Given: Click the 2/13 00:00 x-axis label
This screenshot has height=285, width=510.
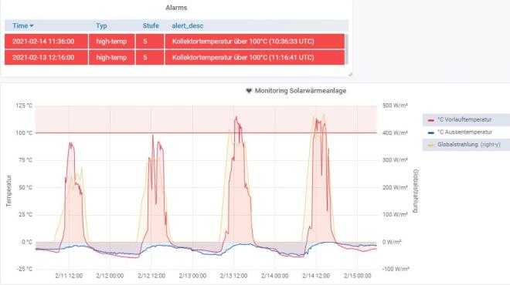Looking at the screenshot, I should 192,276.
